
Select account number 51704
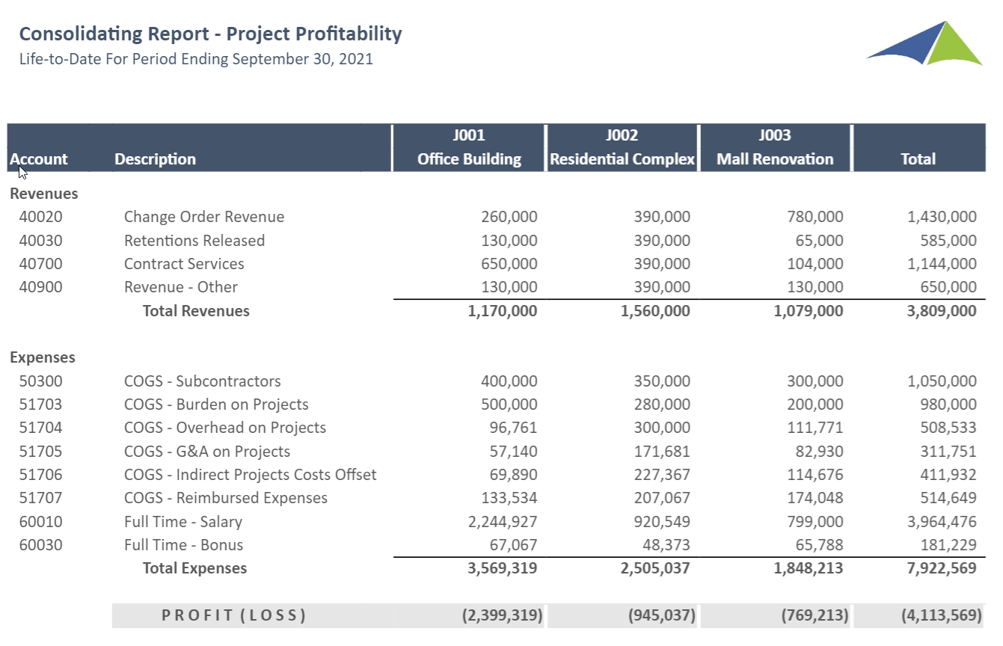(41, 428)
